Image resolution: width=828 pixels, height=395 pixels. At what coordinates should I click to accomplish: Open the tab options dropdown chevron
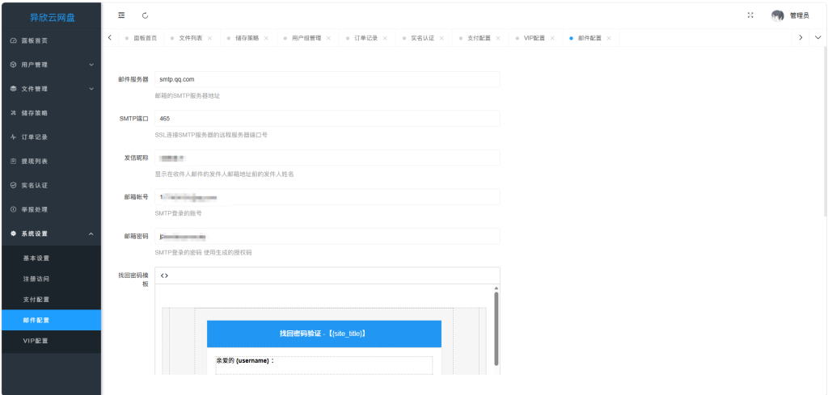818,37
